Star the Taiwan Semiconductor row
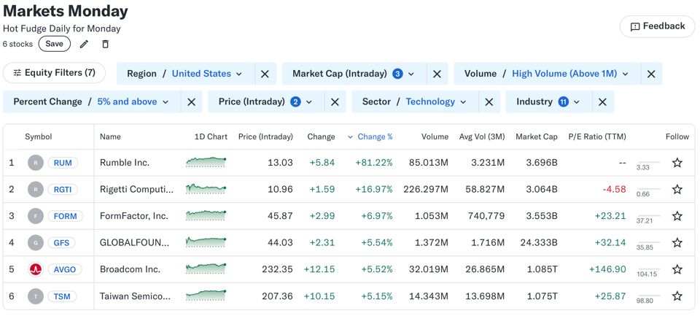Viewport: 700px width, 316px height. (x=677, y=296)
